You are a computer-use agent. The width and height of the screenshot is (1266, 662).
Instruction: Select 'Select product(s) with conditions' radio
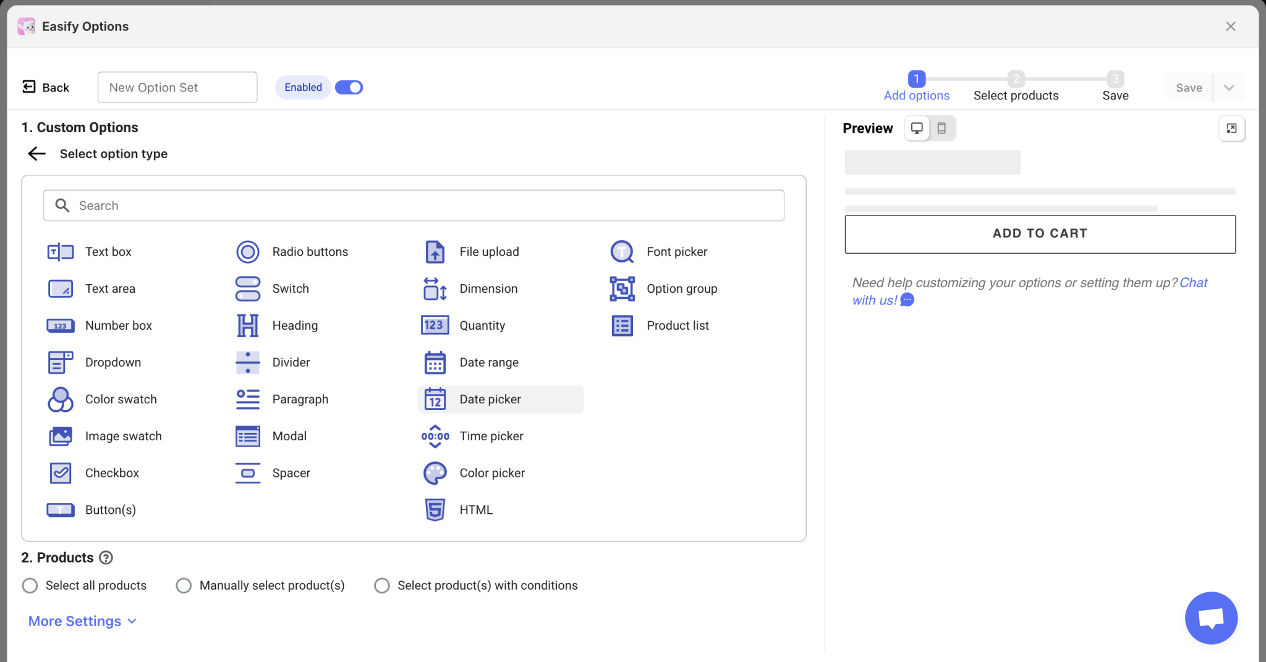click(382, 585)
